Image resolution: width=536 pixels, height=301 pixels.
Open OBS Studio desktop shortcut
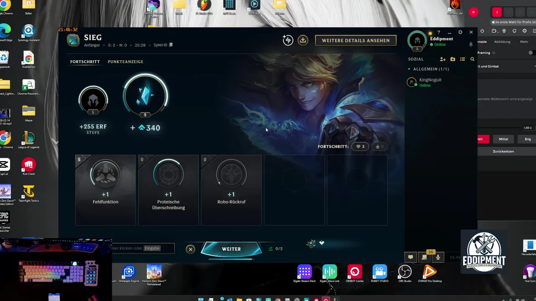[405, 274]
